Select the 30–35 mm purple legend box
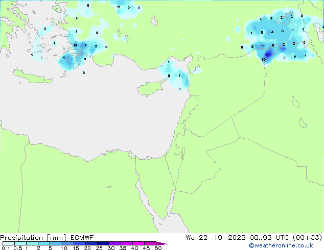 115,243
